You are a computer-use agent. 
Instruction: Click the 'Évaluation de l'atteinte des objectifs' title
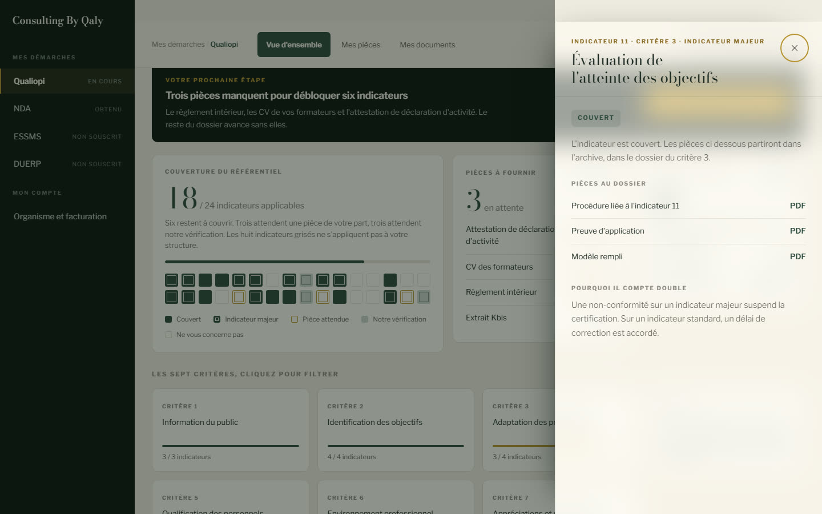coord(644,69)
